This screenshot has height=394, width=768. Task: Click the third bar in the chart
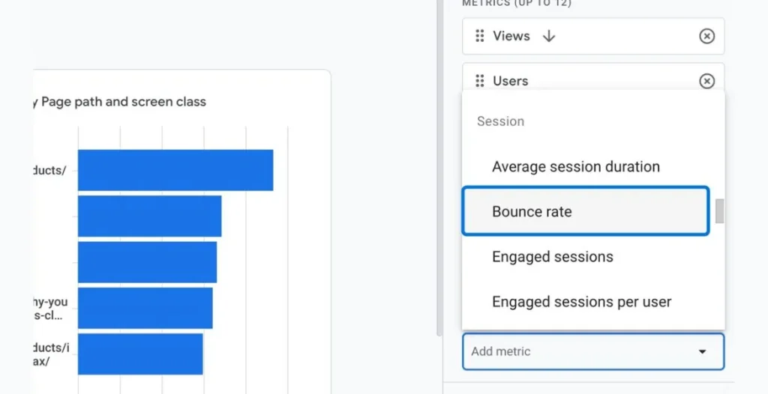click(x=148, y=262)
